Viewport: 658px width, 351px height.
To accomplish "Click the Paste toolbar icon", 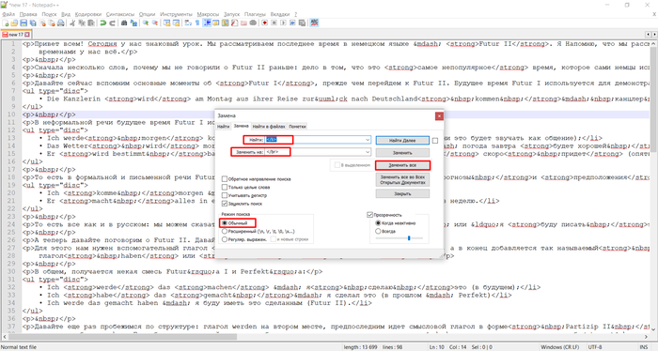I will point(90,23).
